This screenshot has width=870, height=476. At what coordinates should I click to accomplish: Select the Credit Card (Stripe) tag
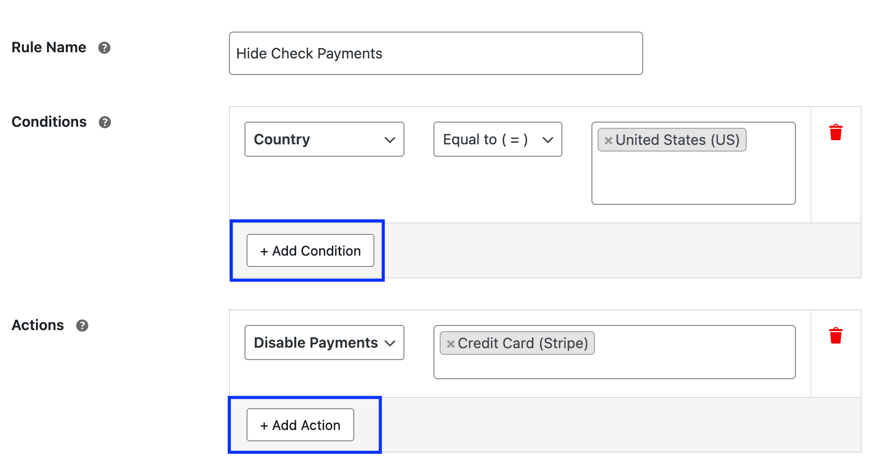coord(523,343)
